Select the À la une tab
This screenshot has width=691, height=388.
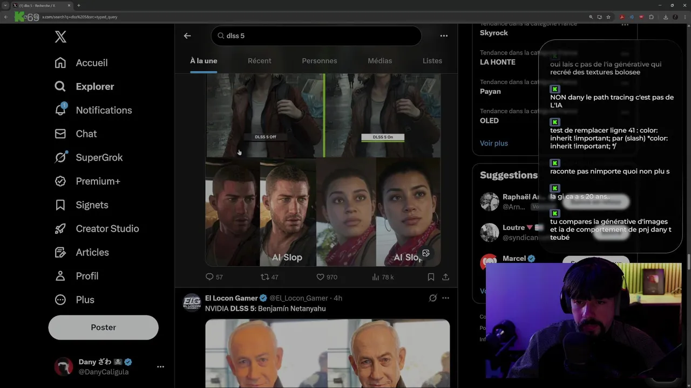(204, 61)
